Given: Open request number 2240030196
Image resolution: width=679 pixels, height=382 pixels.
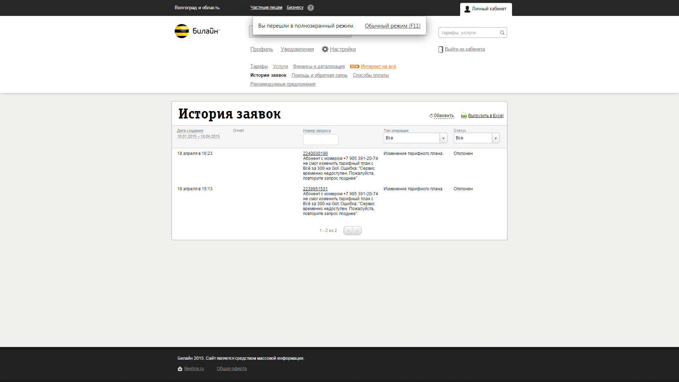Looking at the screenshot, I should (315, 154).
